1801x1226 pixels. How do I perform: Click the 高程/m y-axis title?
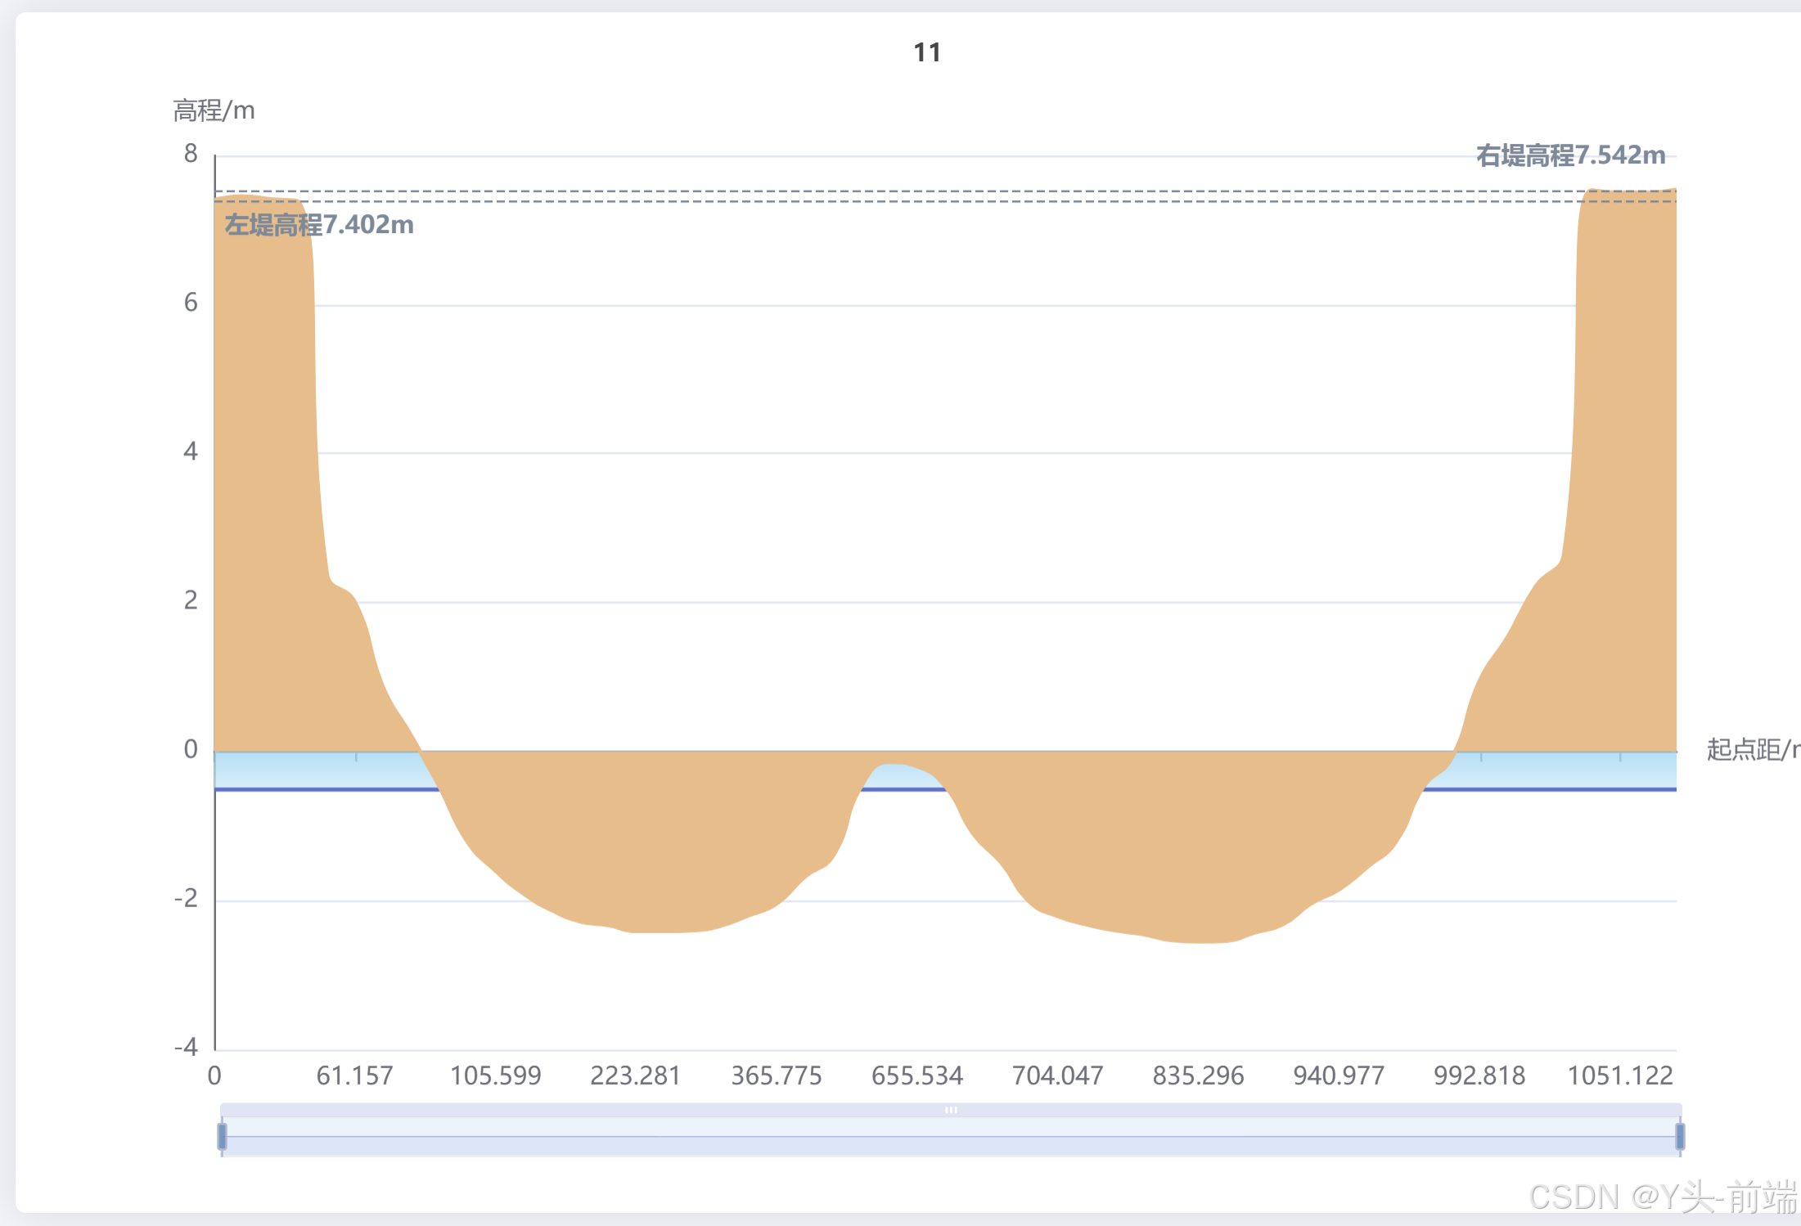pyautogui.click(x=214, y=110)
